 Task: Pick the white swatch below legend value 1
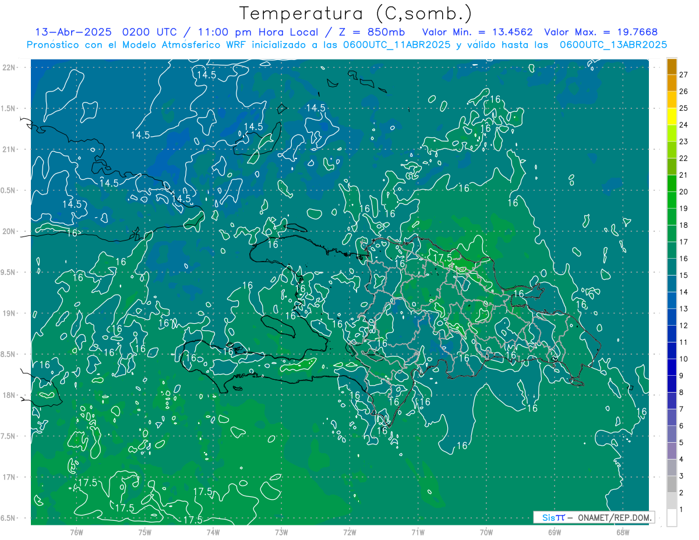(672, 518)
